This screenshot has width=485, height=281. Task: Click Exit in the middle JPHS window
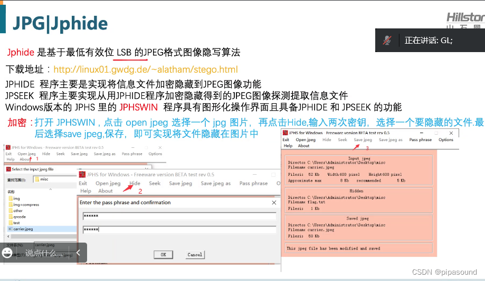[x=83, y=183]
